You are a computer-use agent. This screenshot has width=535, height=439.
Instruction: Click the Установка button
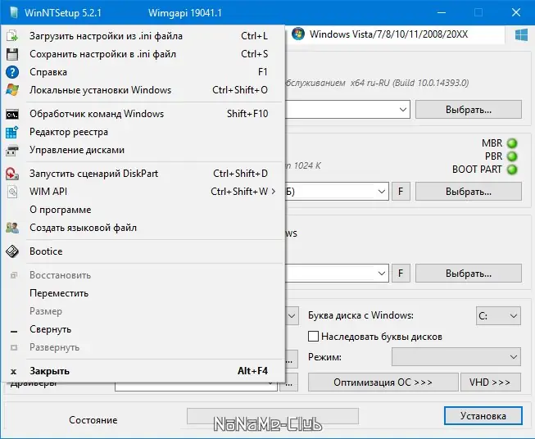(483, 415)
